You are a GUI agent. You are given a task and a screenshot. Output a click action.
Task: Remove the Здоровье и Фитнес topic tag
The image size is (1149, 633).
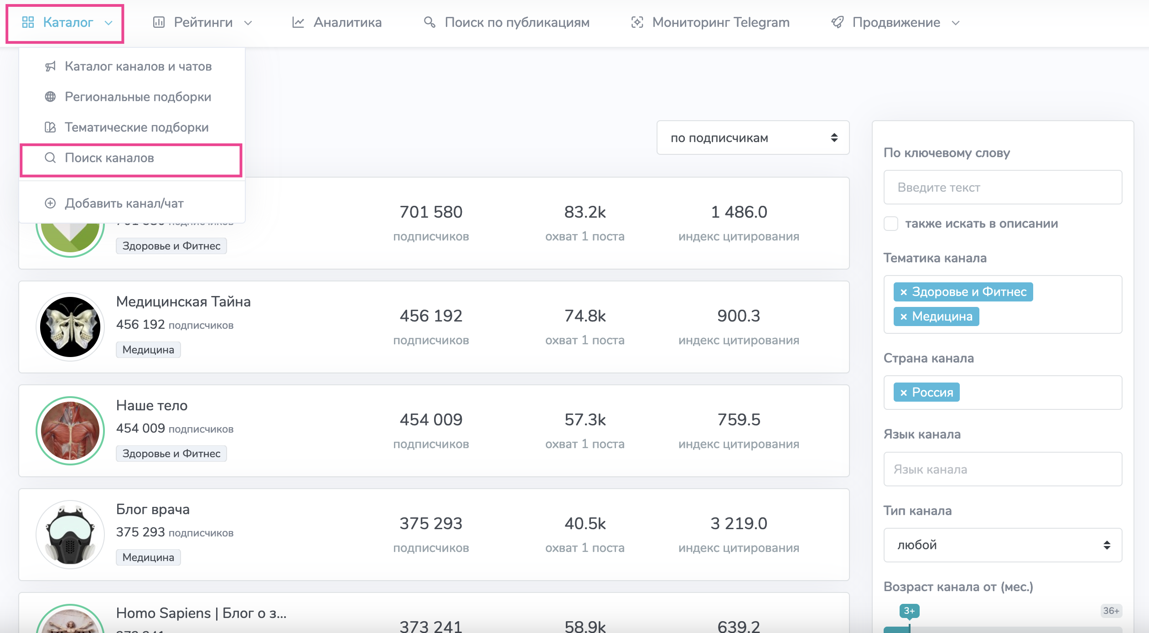pyautogui.click(x=904, y=292)
